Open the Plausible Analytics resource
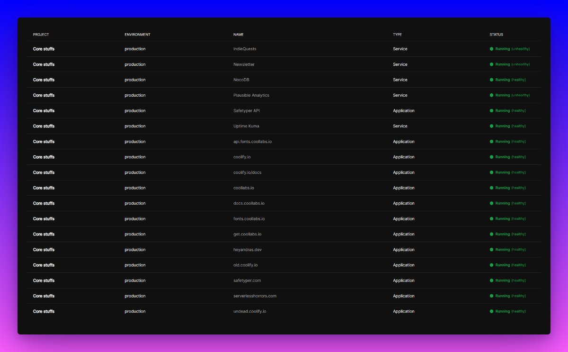This screenshot has width=568, height=352. pos(251,95)
